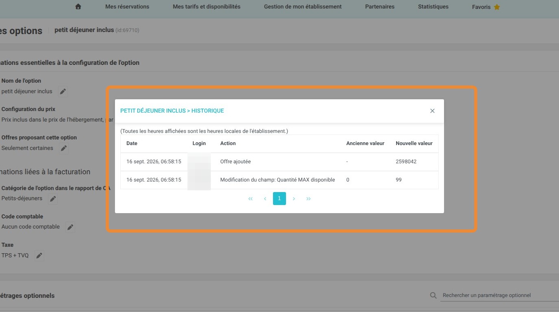Click the Action column header
The width and height of the screenshot is (559, 312).
228,143
